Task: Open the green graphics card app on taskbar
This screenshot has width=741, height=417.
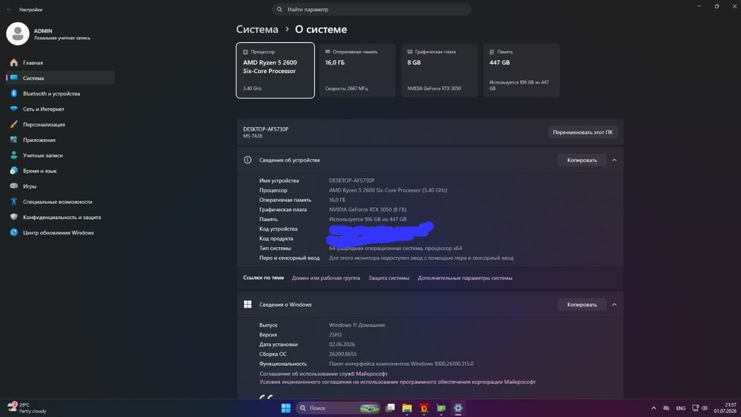Action: pos(441,408)
